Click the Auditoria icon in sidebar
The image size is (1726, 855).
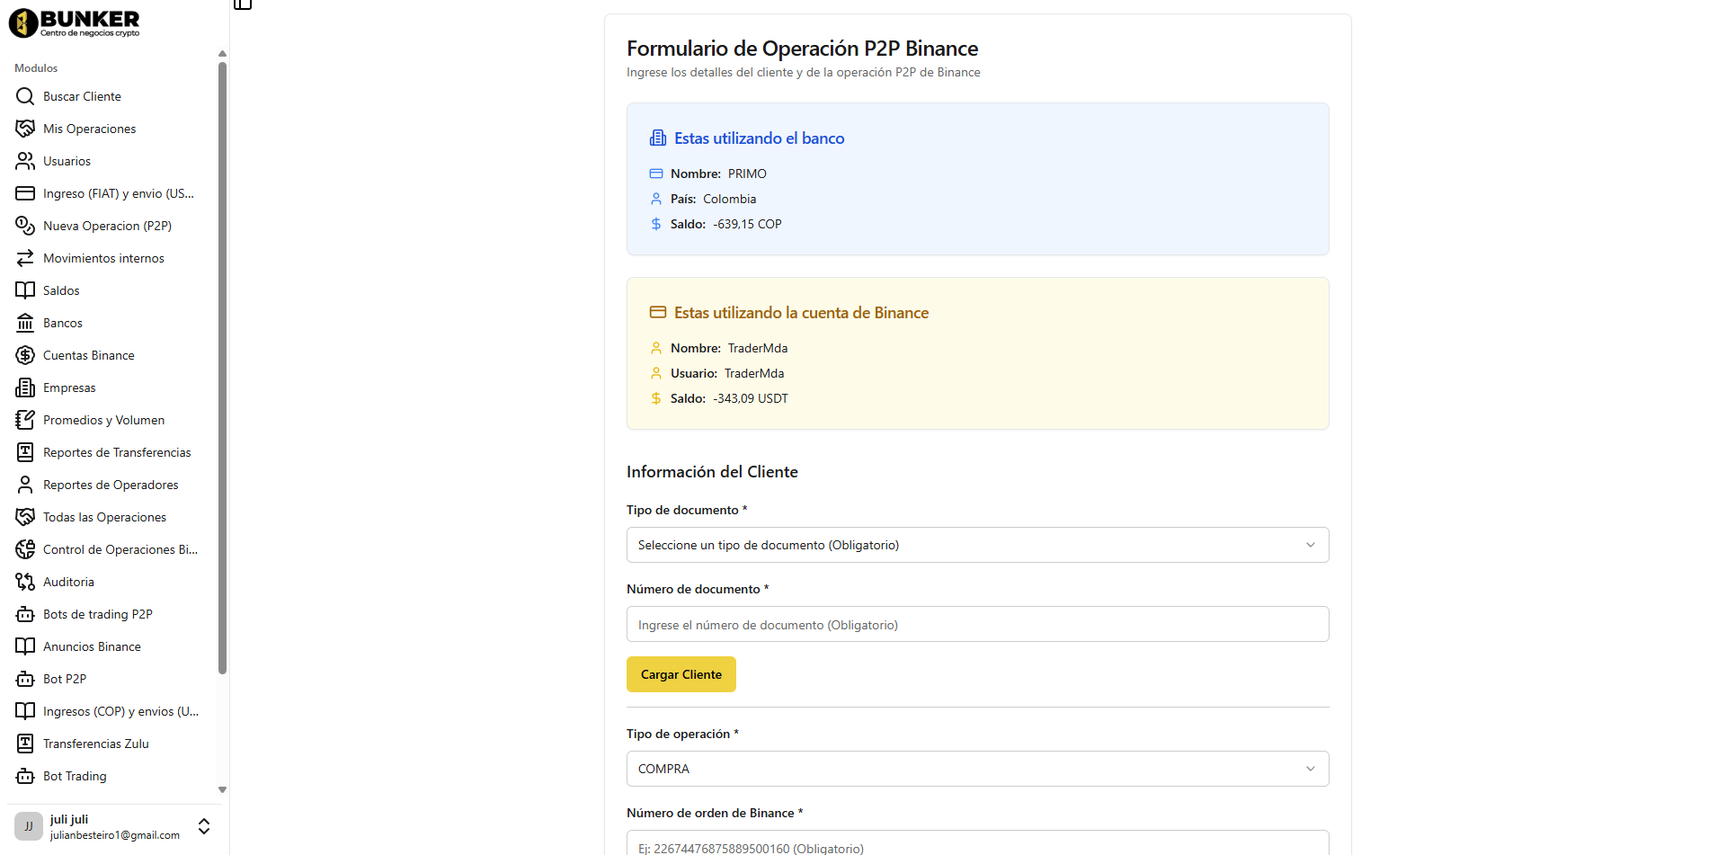[x=25, y=582]
